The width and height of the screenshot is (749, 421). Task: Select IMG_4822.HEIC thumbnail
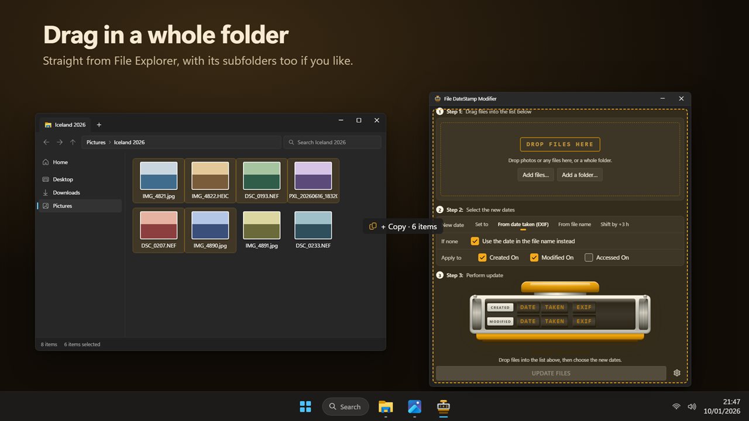[x=210, y=176]
